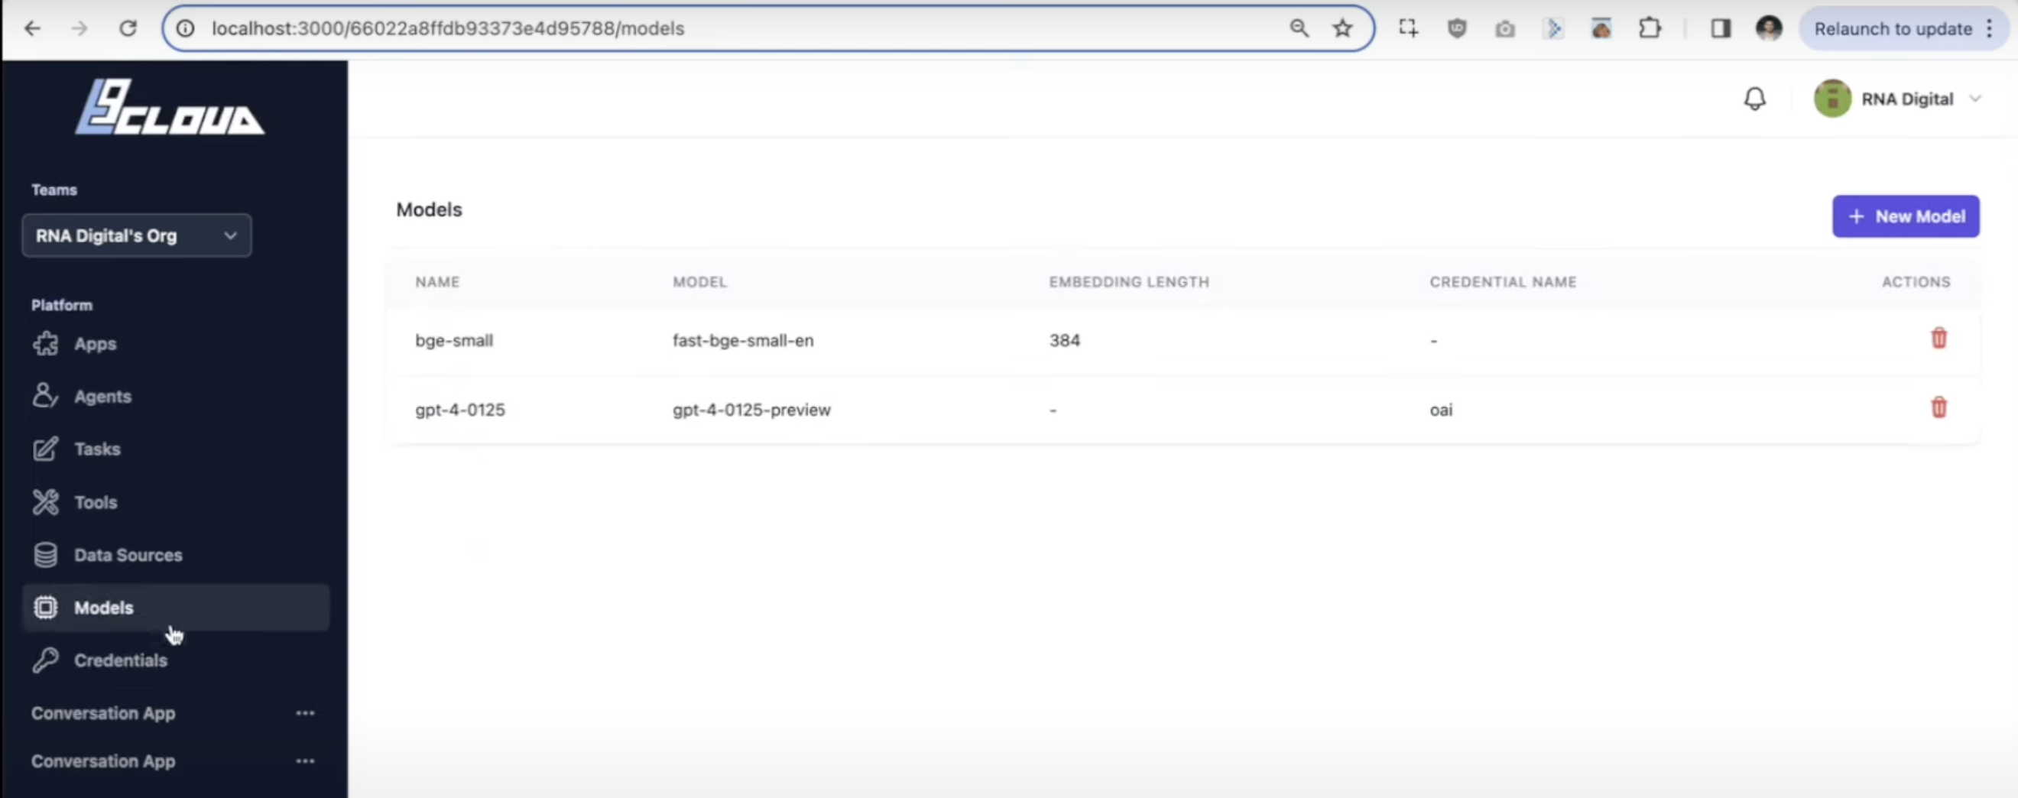Open notifications via the bell icon
This screenshot has width=2018, height=798.
click(1755, 98)
